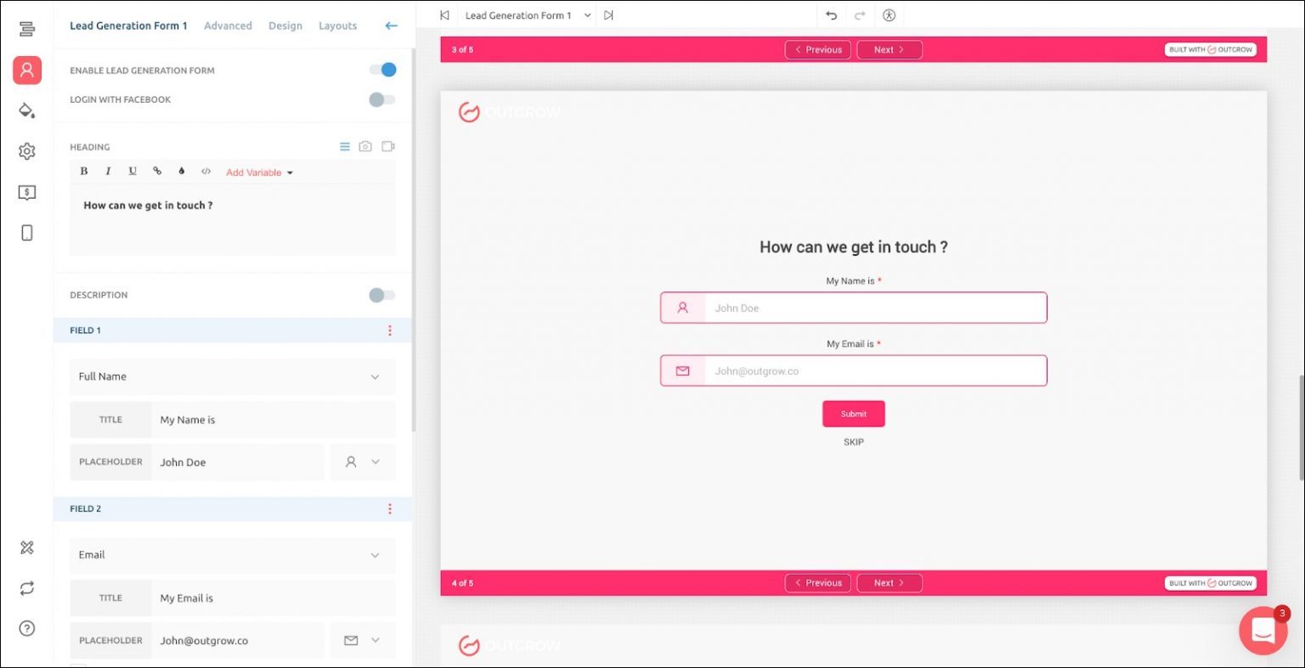Image resolution: width=1305 pixels, height=668 pixels.
Task: Click the insert link icon in heading editor
Action: click(157, 172)
